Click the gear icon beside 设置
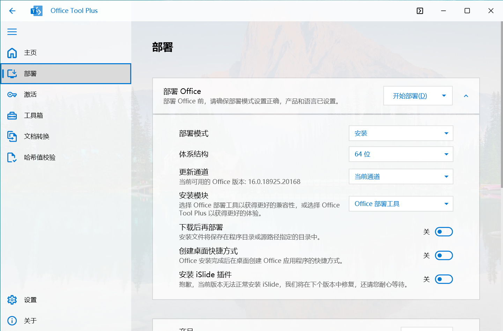Screen dimensions: 503x331 tap(12, 300)
